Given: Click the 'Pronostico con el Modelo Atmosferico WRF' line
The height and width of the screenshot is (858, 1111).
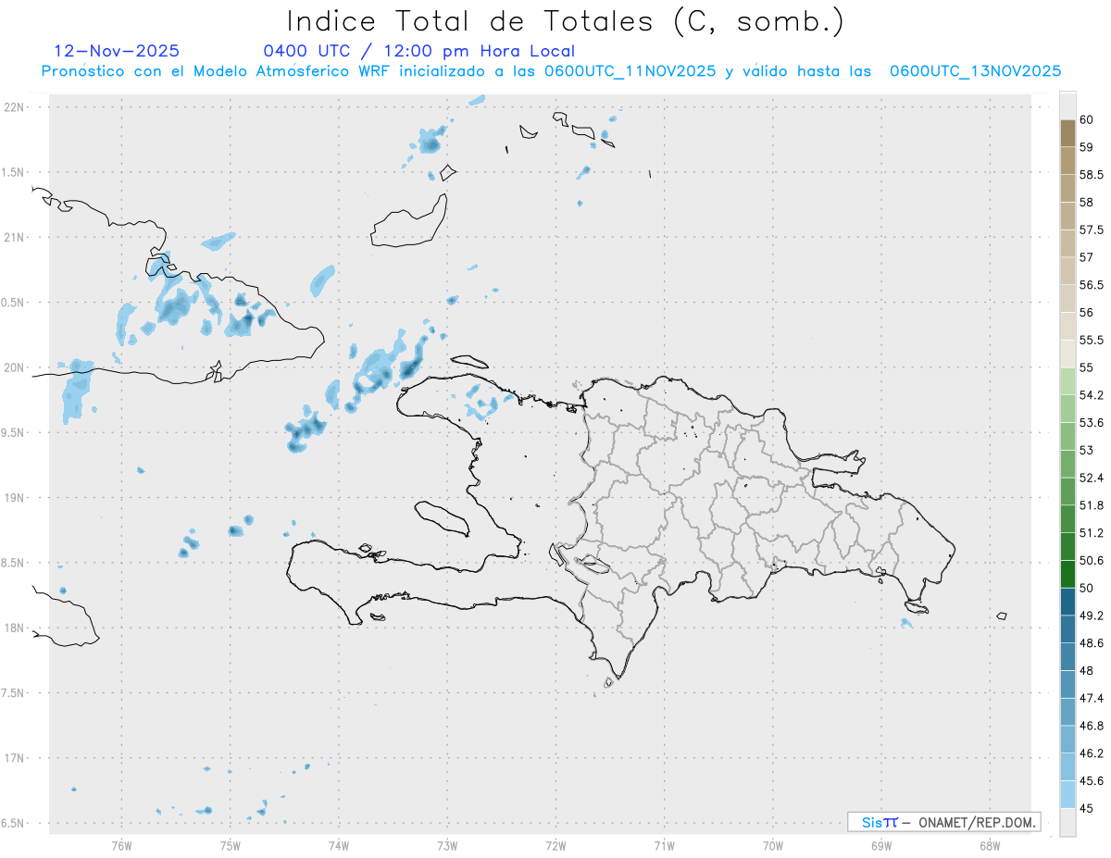Looking at the screenshot, I should pyautogui.click(x=552, y=71).
